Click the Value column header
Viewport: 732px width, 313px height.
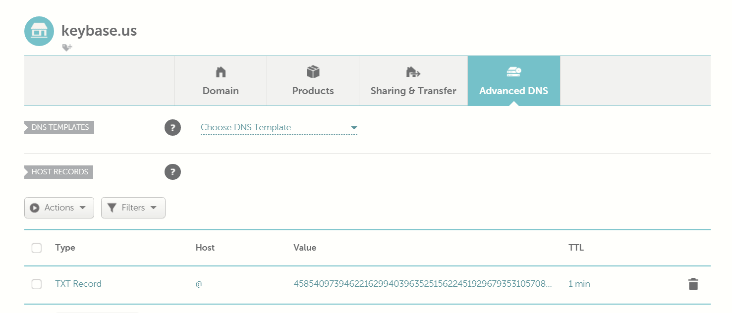coord(305,248)
